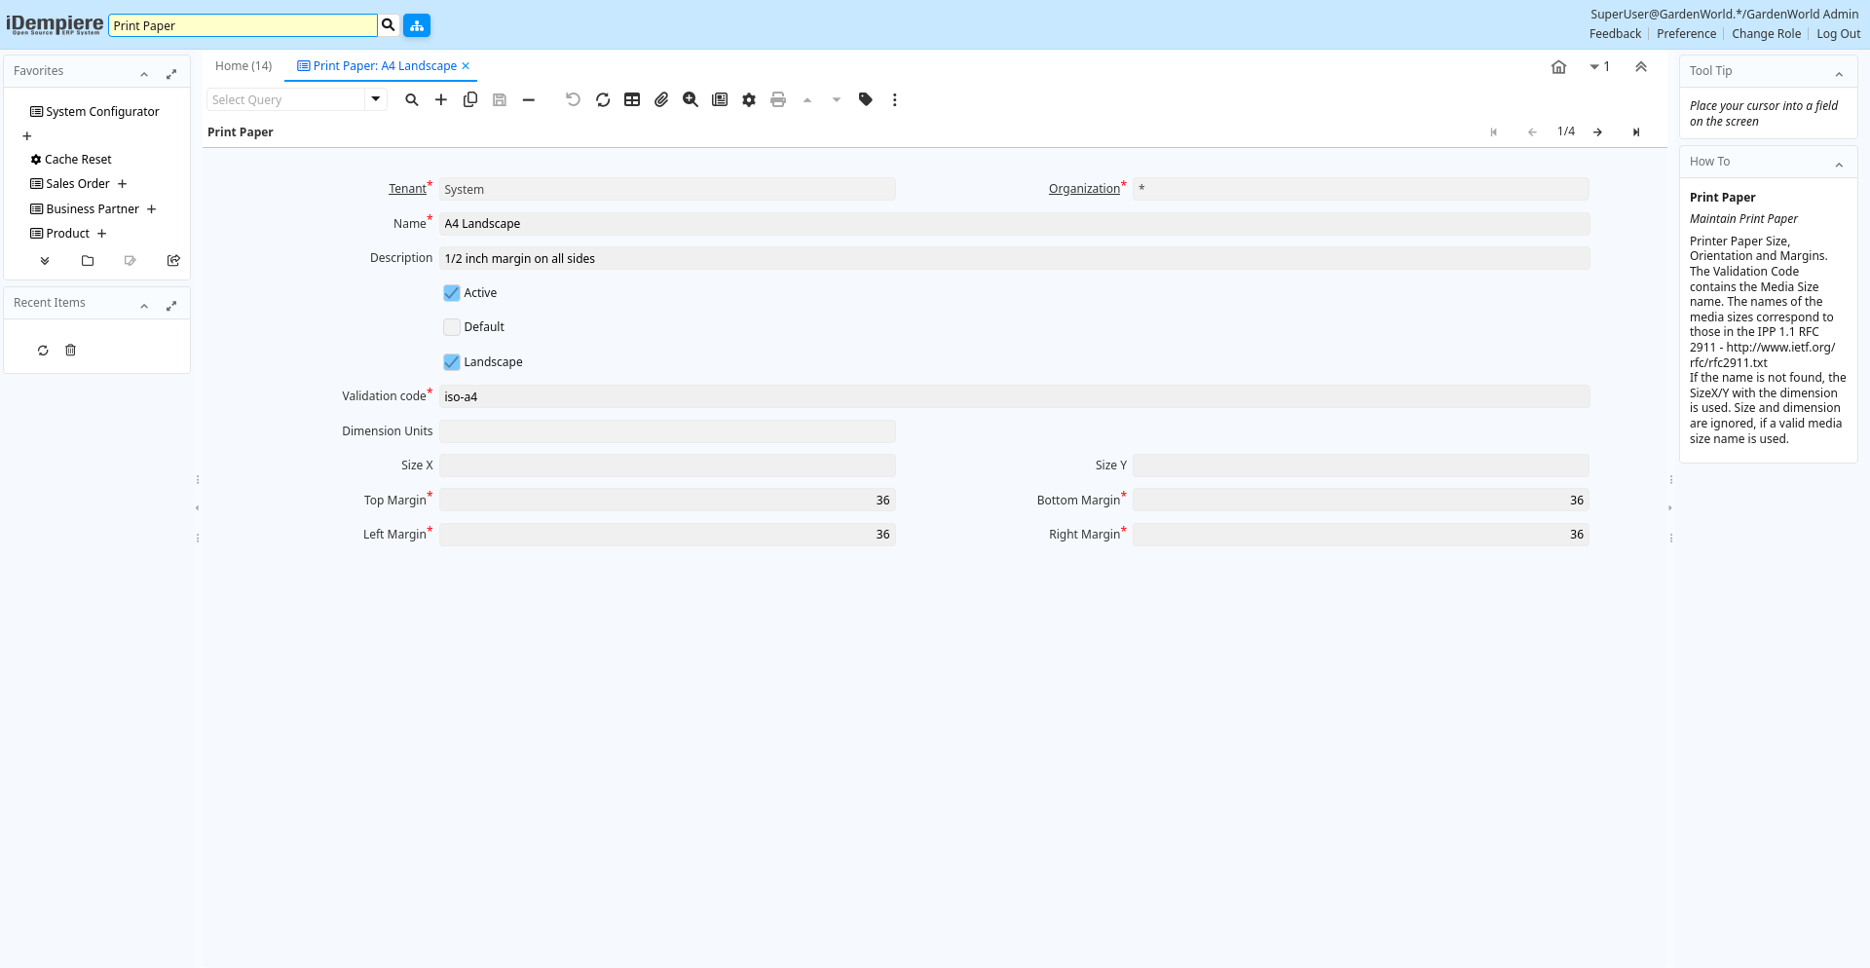Image resolution: width=1870 pixels, height=968 pixels.
Task: Click the Change Role link
Action: pos(1766,34)
